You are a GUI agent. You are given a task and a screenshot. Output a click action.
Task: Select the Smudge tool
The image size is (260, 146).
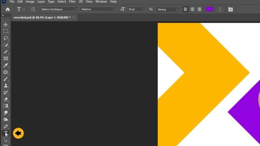tap(6, 113)
